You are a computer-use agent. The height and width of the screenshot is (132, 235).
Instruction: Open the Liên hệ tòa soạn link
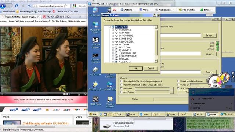point(77,21)
